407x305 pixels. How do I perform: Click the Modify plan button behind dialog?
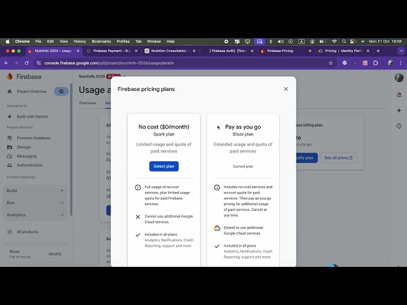coord(307,158)
